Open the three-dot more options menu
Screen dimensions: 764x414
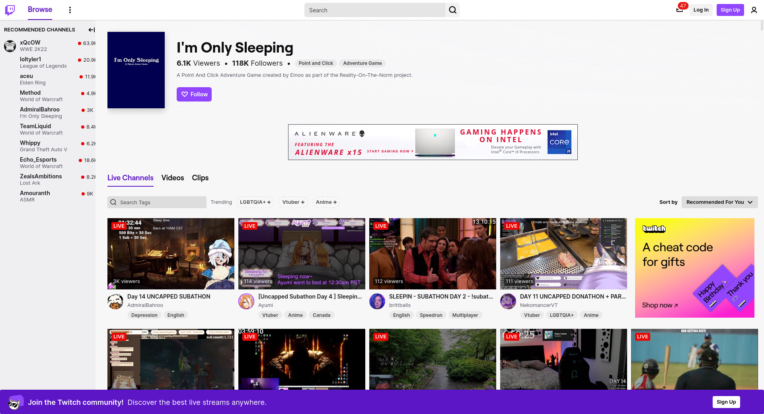point(70,10)
